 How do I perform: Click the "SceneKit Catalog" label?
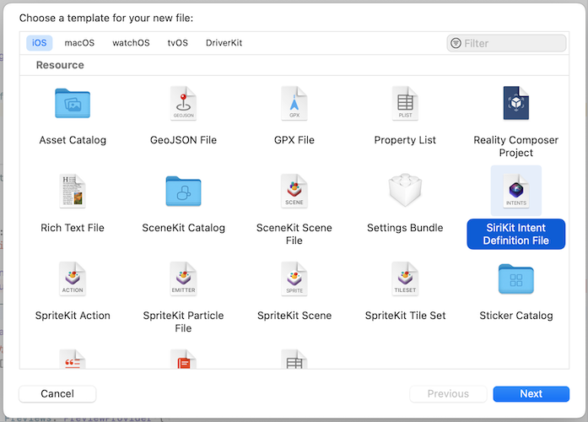point(183,228)
